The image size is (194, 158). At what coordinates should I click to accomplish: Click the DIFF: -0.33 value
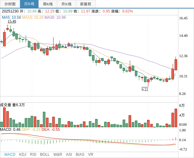[x=31, y=130]
